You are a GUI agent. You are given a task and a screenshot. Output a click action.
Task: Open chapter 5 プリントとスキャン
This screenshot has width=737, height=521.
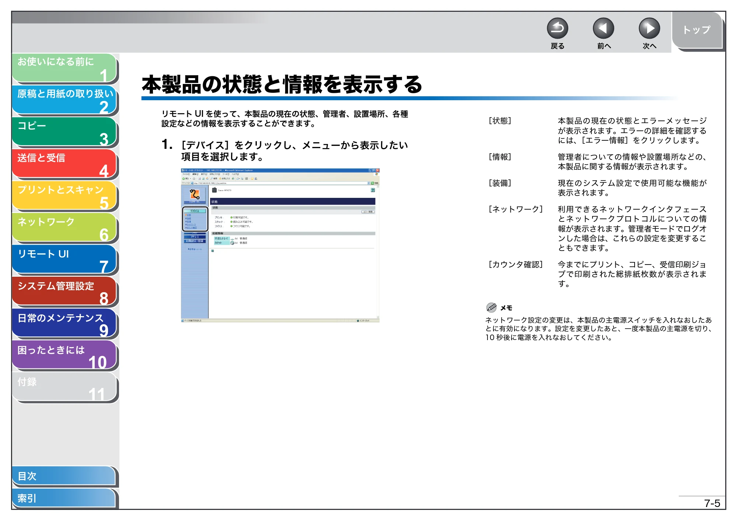click(x=64, y=196)
